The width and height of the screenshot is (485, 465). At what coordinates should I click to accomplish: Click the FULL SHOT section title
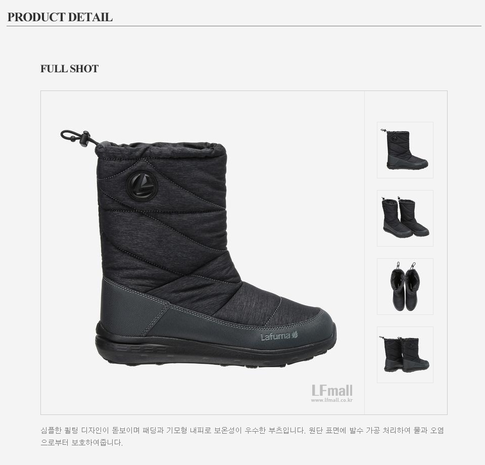coord(69,69)
